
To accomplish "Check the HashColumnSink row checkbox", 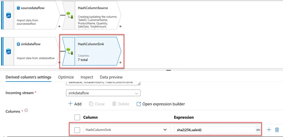I will [x=77, y=130].
